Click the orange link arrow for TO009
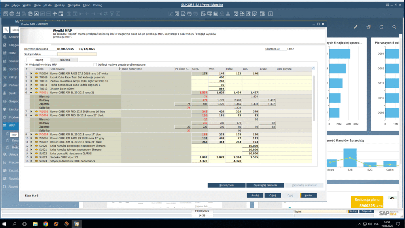 point(36,77)
